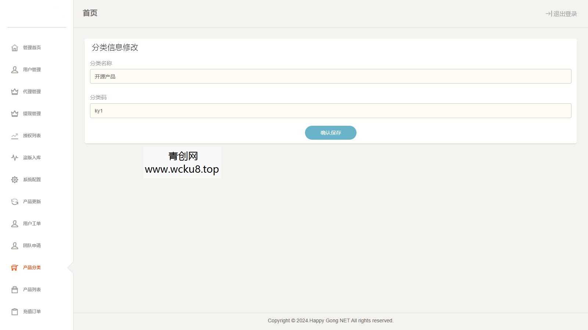Screen dimensions: 588x330
Task: Click the 团队申请 user icon
Action: click(x=14, y=245)
